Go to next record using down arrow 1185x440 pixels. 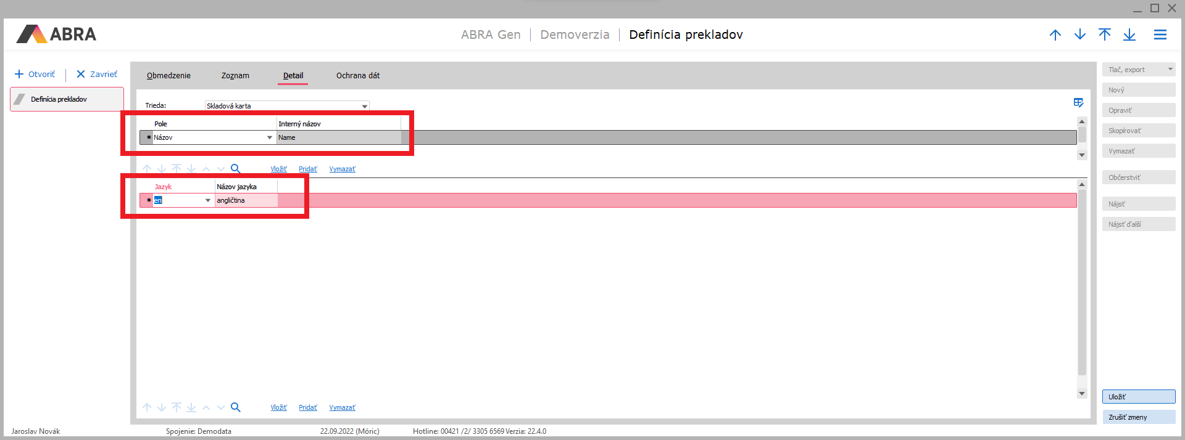coord(1079,35)
